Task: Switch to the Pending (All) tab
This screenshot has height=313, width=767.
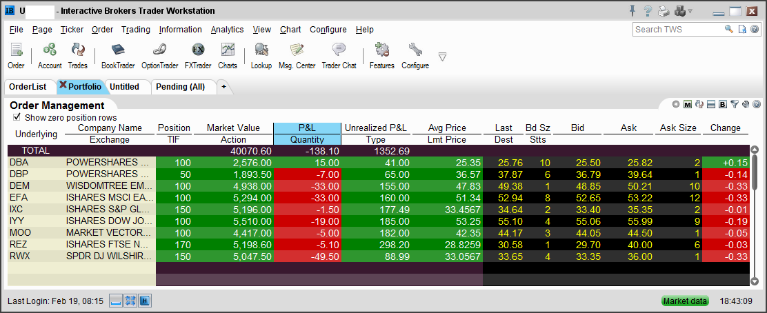Action: [x=180, y=87]
